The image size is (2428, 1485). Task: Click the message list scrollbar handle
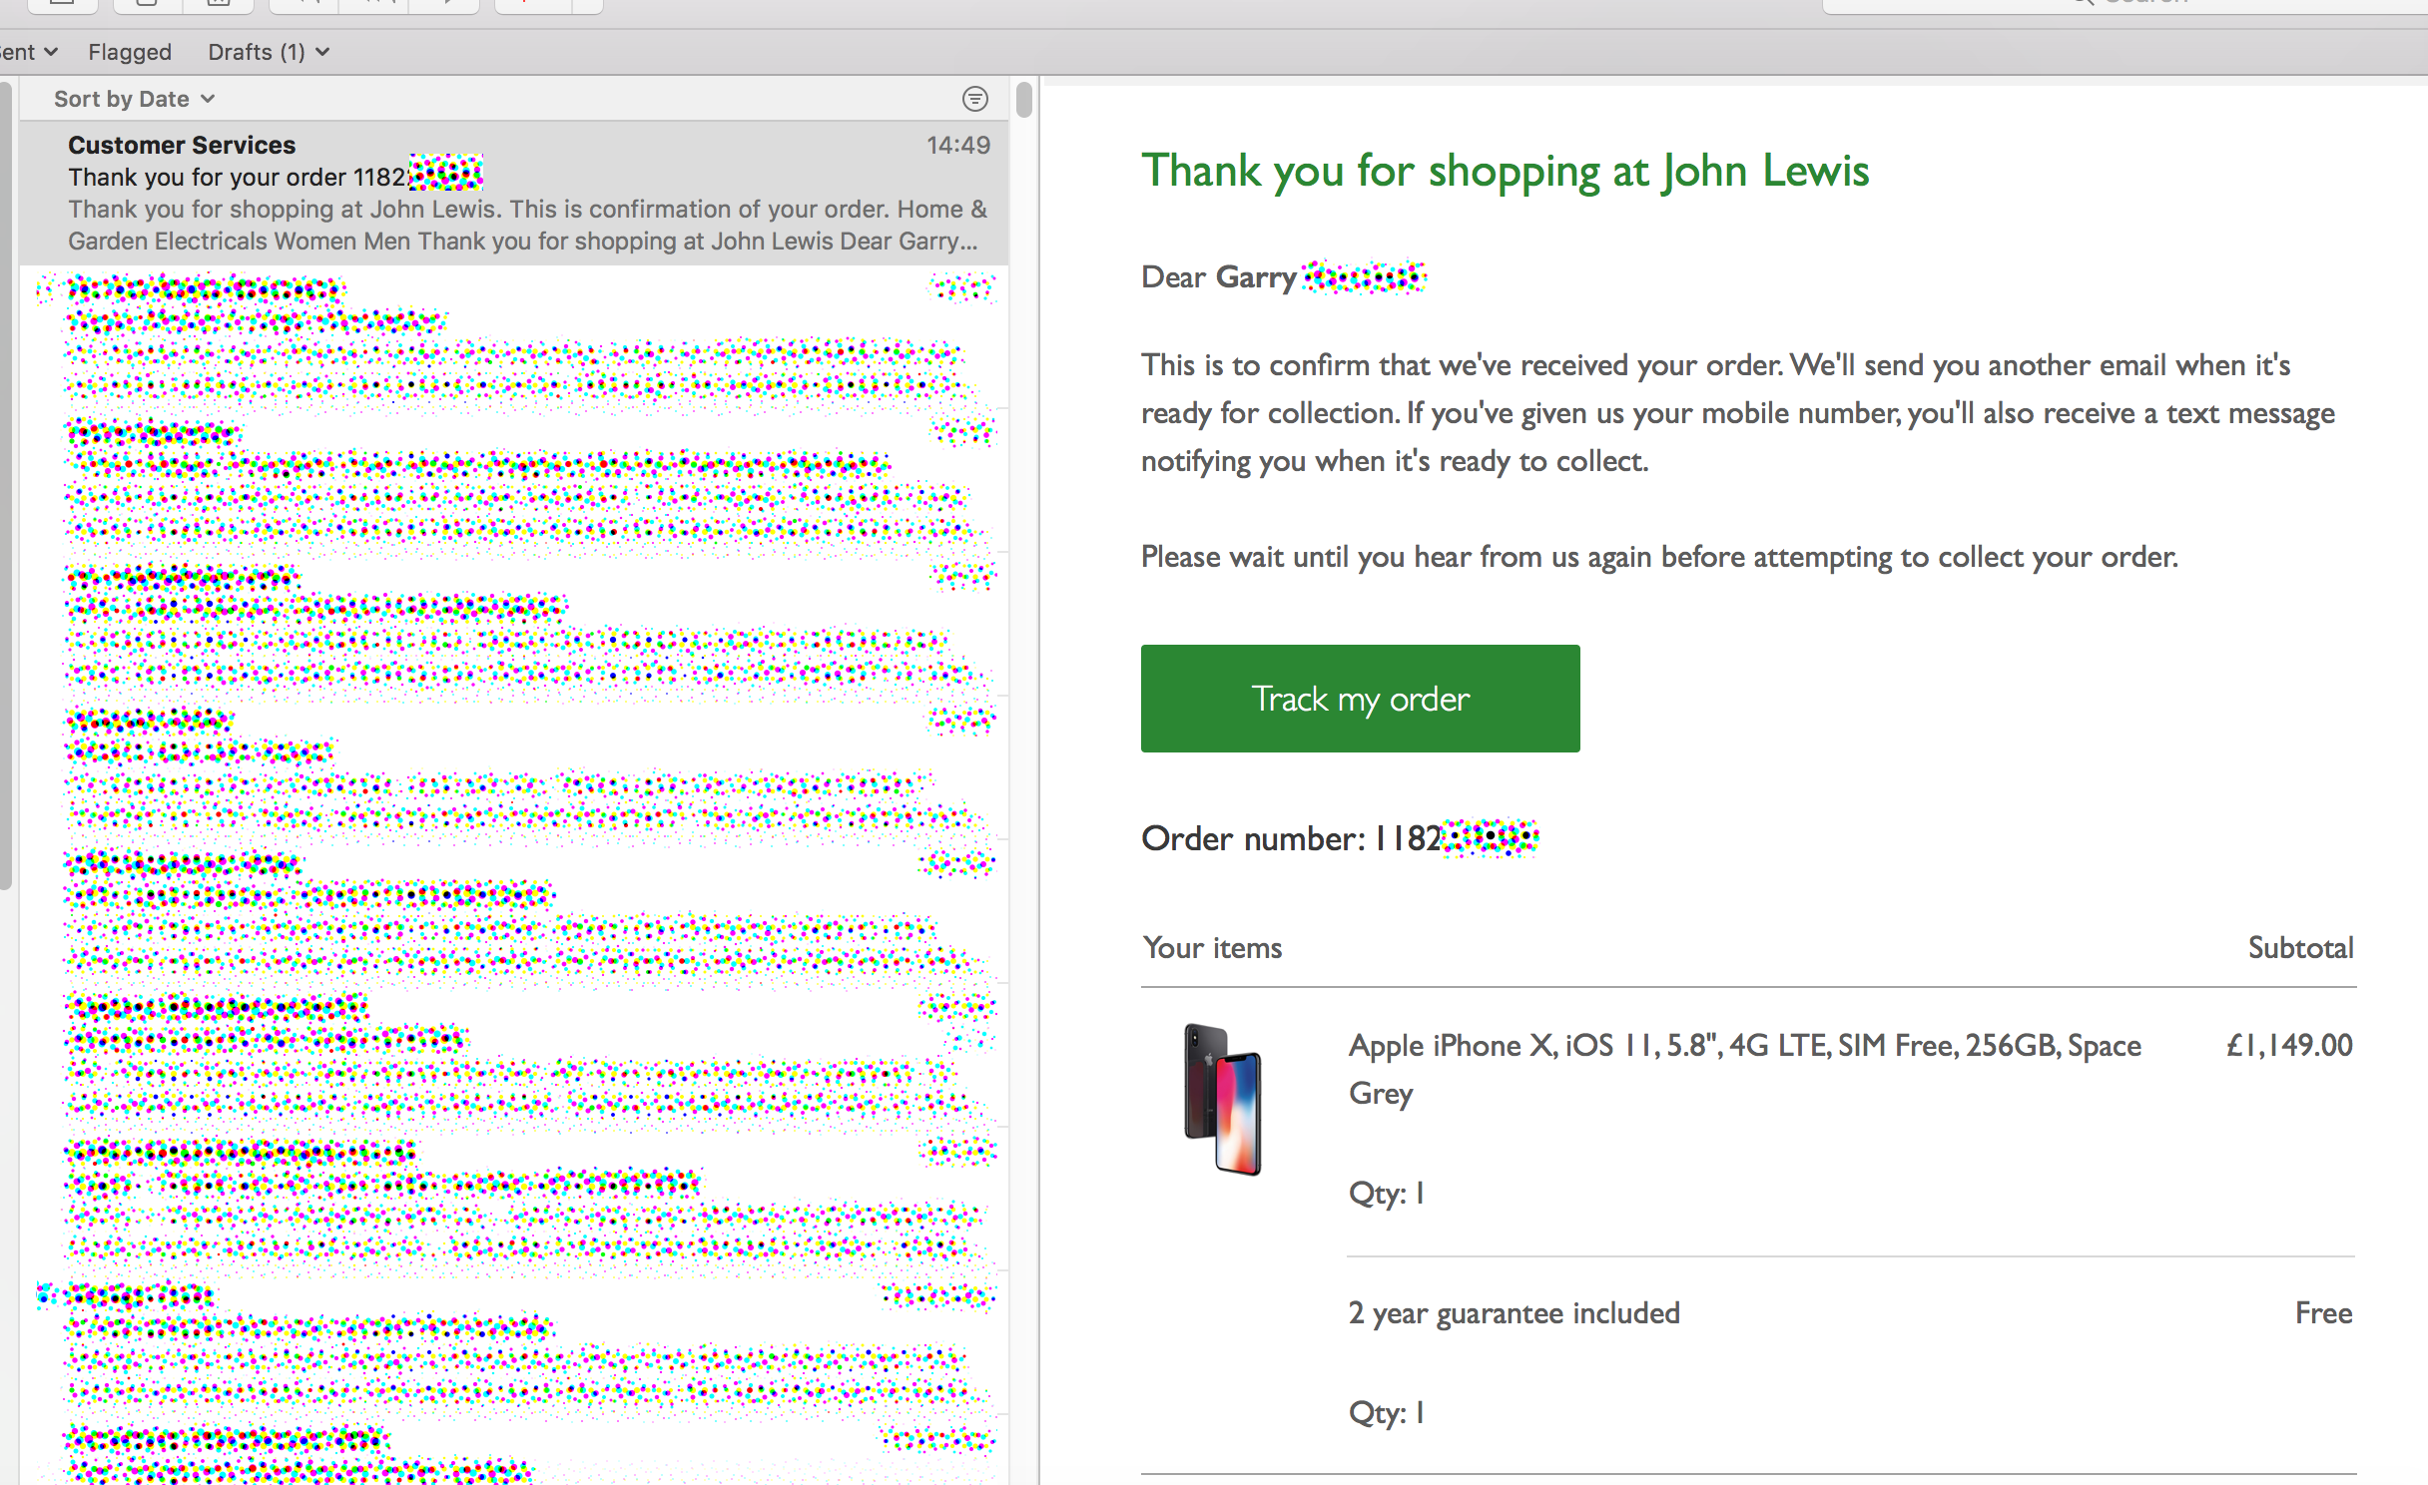1023,101
